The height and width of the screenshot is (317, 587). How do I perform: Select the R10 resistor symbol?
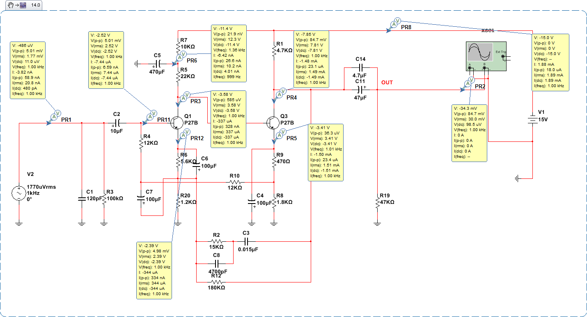tap(234, 181)
